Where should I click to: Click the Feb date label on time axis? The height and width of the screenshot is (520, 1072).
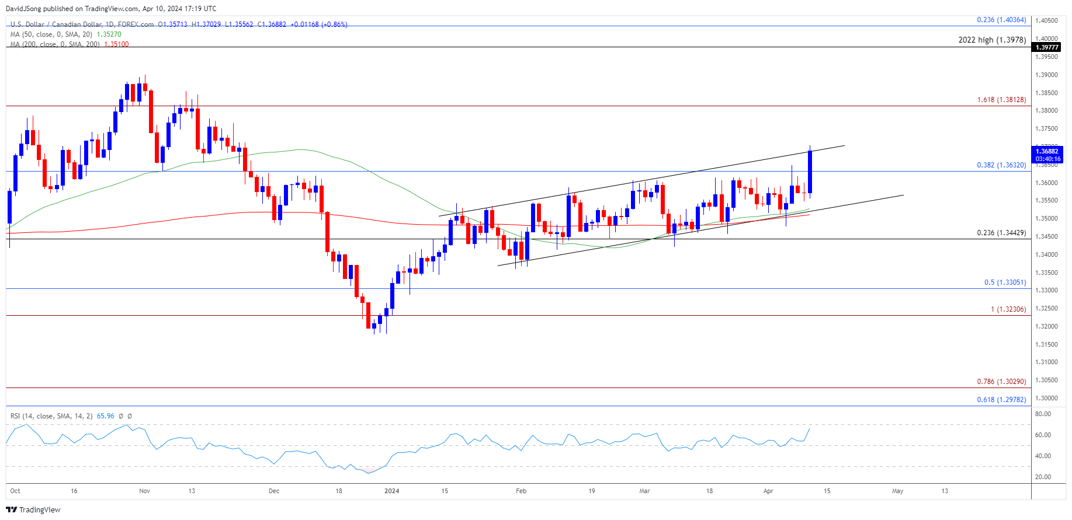coord(521,491)
